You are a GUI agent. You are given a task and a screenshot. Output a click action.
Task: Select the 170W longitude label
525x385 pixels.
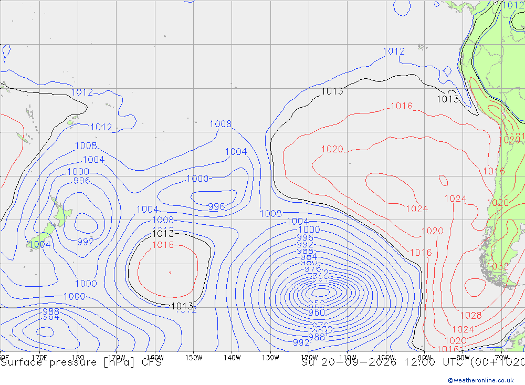pos(117,358)
